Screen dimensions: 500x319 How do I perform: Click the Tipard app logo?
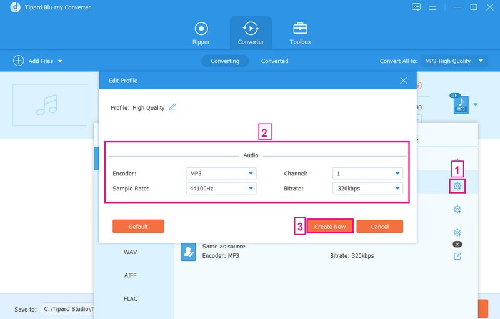(15, 7)
